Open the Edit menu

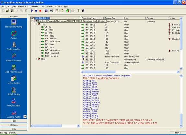pyautogui.click(x=7, y=6)
